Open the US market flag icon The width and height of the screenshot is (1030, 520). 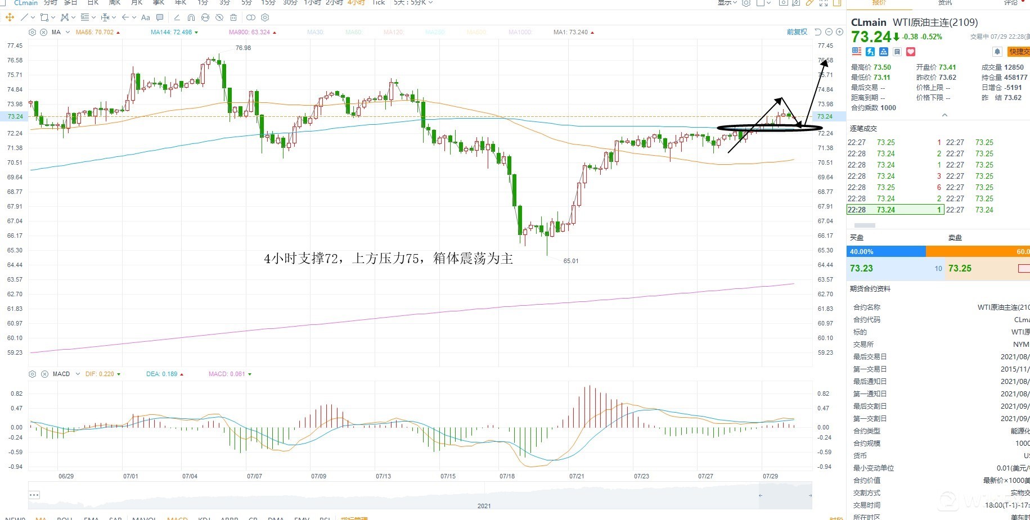(x=857, y=52)
